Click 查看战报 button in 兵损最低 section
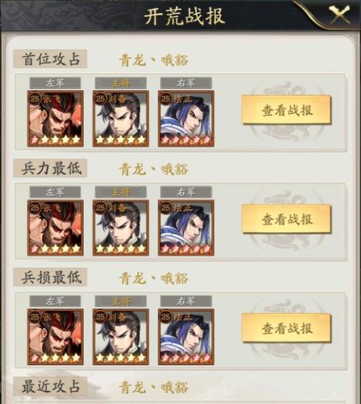The image size is (361, 404). click(287, 328)
